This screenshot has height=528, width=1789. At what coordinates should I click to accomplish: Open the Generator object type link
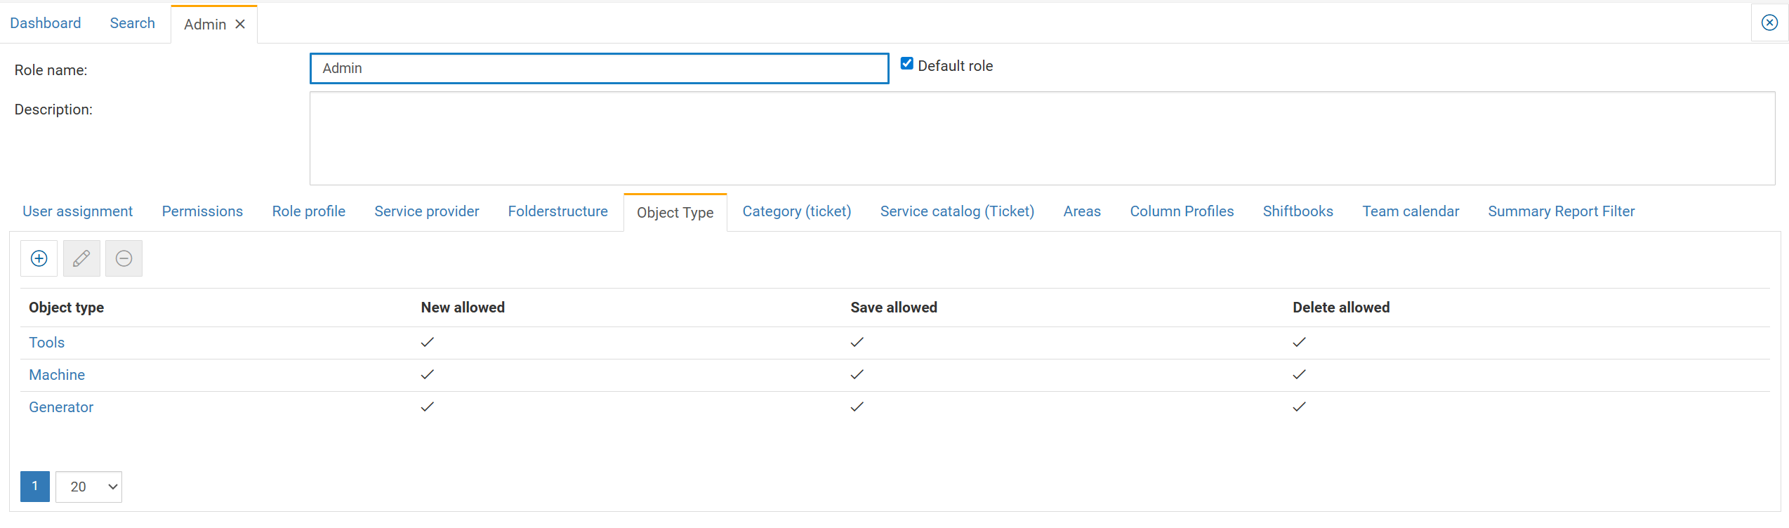(x=61, y=407)
